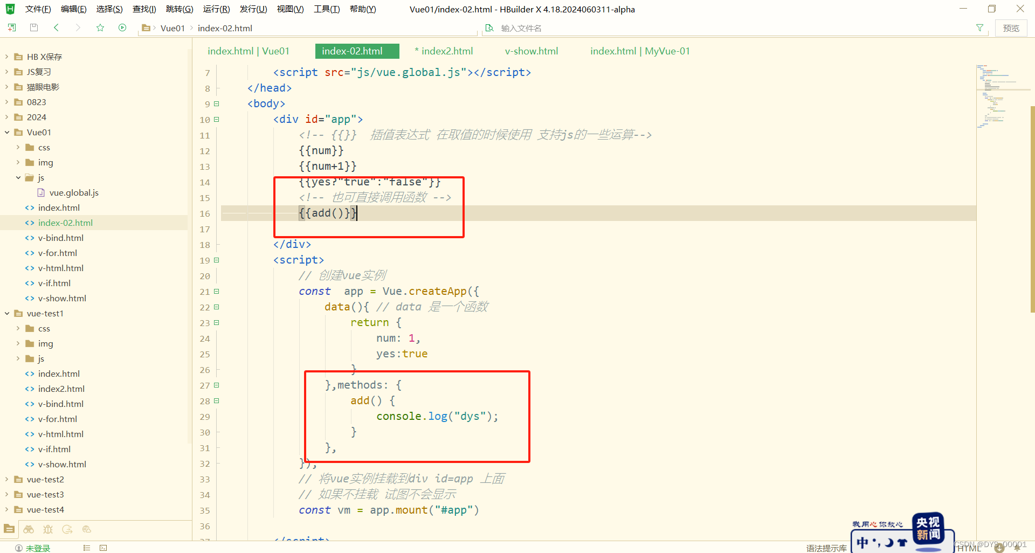Open the project manager folder icon at bottom
The height and width of the screenshot is (553, 1035).
pyautogui.click(x=9, y=529)
